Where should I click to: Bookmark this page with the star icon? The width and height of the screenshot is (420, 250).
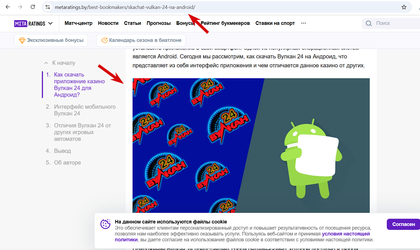404,7
